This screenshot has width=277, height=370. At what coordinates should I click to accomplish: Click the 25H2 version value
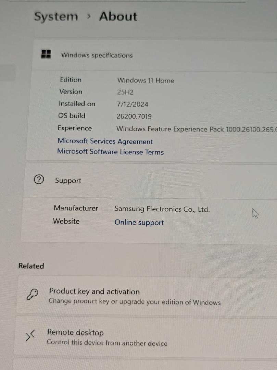pos(125,92)
